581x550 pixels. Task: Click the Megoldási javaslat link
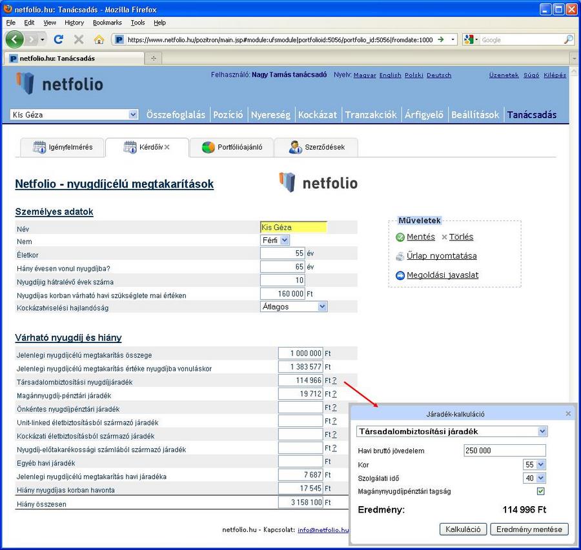[443, 275]
